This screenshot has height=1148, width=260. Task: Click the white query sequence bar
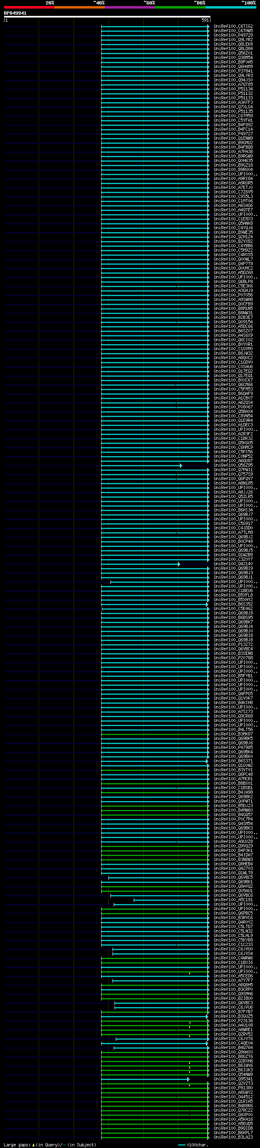pos(107,16)
